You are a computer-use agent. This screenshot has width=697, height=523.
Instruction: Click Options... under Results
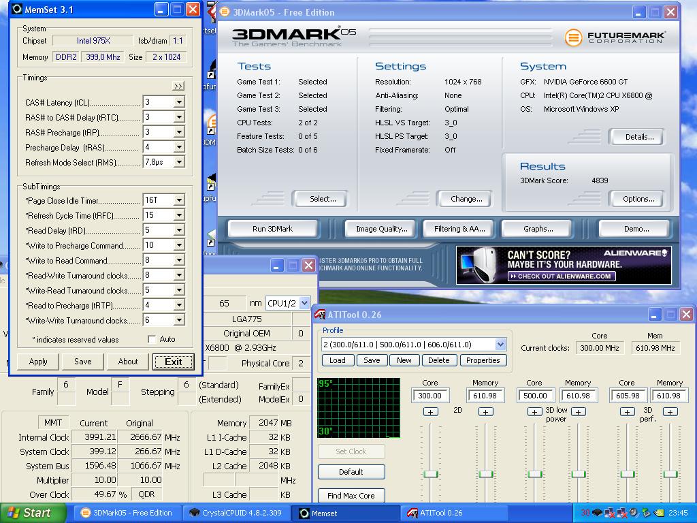638,199
